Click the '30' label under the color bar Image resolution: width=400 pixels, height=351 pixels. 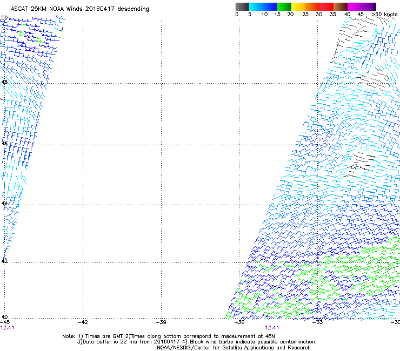319,15
